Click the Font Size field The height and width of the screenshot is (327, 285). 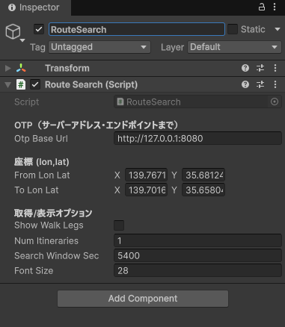[197, 270]
